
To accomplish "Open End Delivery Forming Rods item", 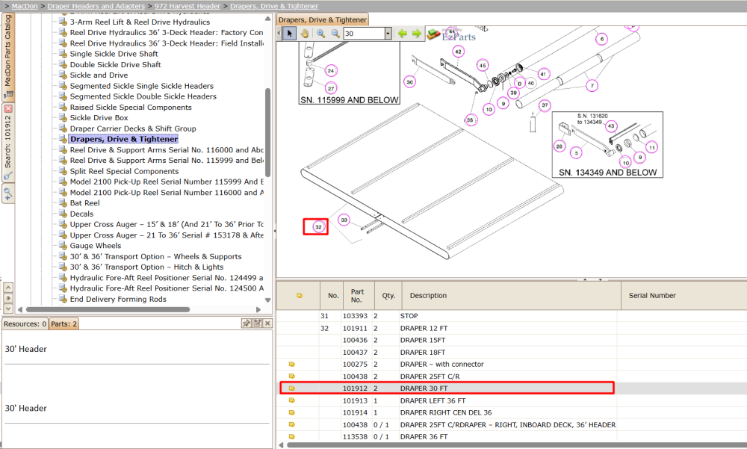I will 118,300.
